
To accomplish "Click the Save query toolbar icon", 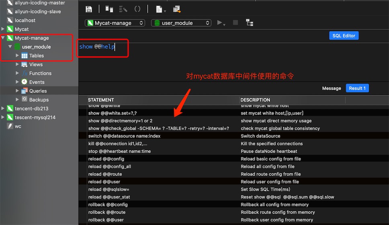I will click(x=88, y=9).
